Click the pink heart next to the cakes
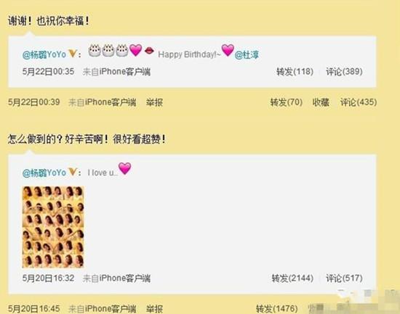Screen dimensions: 400x314 point(136,50)
